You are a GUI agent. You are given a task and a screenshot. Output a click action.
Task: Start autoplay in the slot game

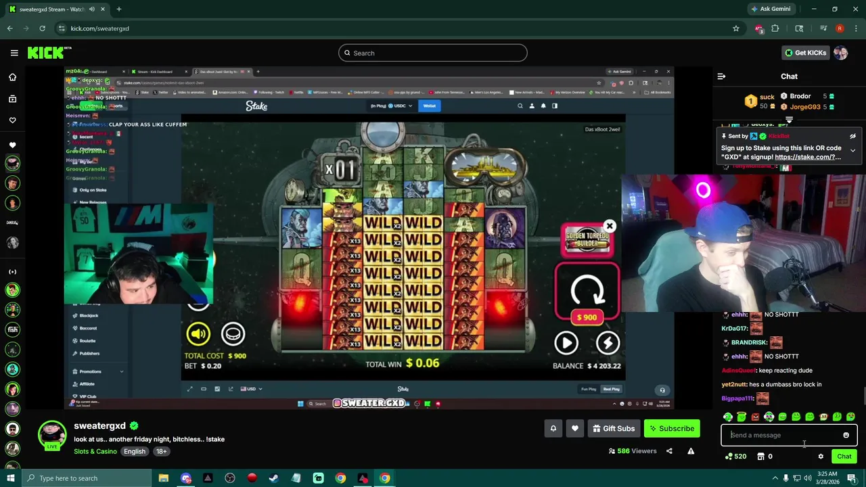tap(566, 343)
